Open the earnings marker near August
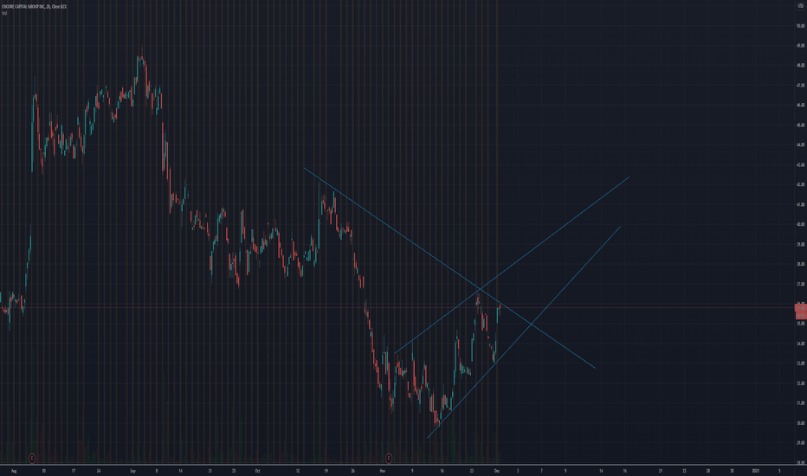807x476 pixels. [32, 458]
